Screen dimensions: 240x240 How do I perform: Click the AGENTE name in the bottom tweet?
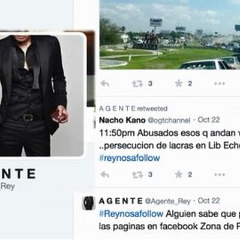pos(121,201)
